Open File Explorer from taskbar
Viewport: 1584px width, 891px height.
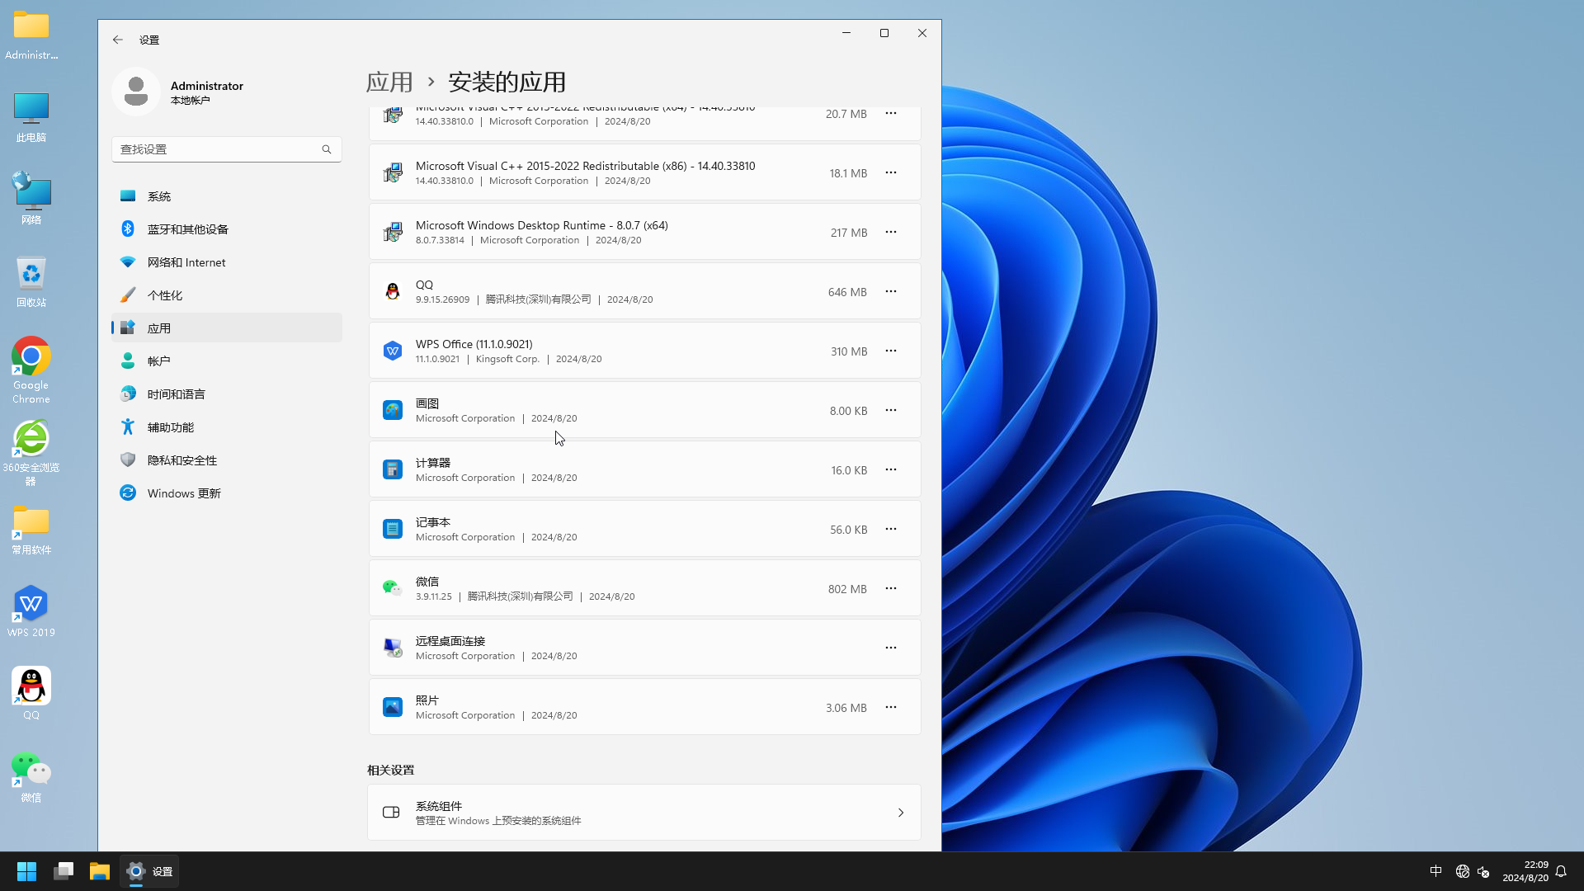[x=100, y=871]
